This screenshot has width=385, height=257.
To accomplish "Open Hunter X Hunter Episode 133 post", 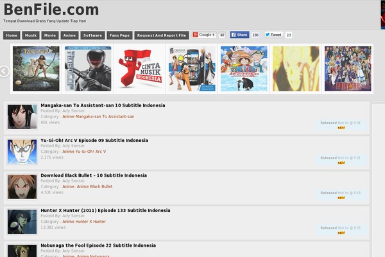I will click(x=105, y=210).
